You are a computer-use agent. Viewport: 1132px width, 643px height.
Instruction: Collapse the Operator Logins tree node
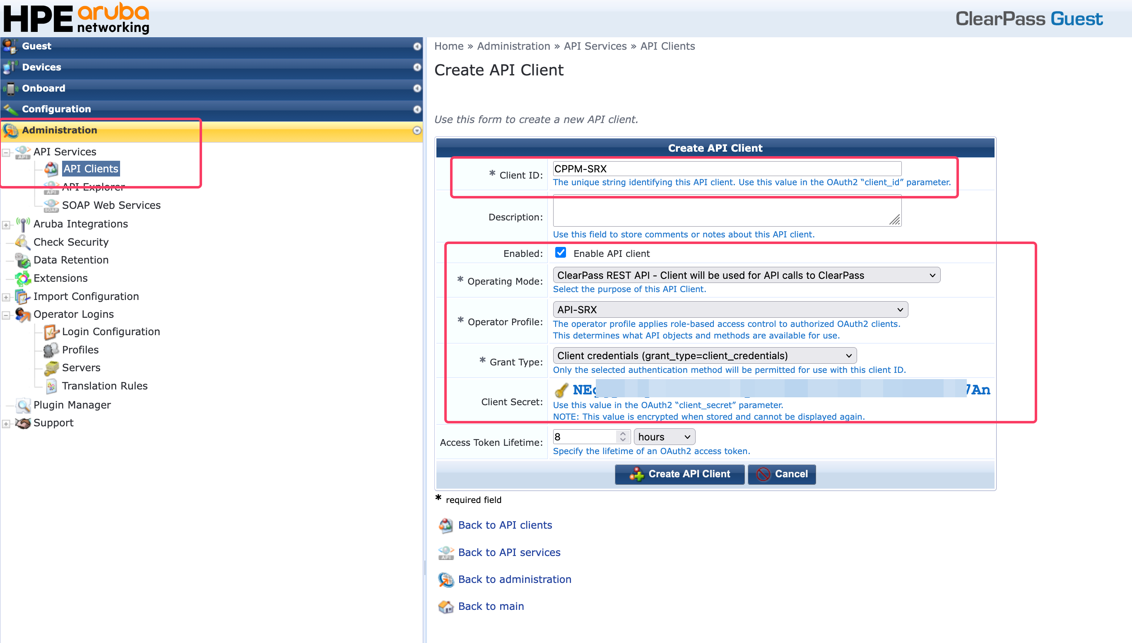(6, 315)
